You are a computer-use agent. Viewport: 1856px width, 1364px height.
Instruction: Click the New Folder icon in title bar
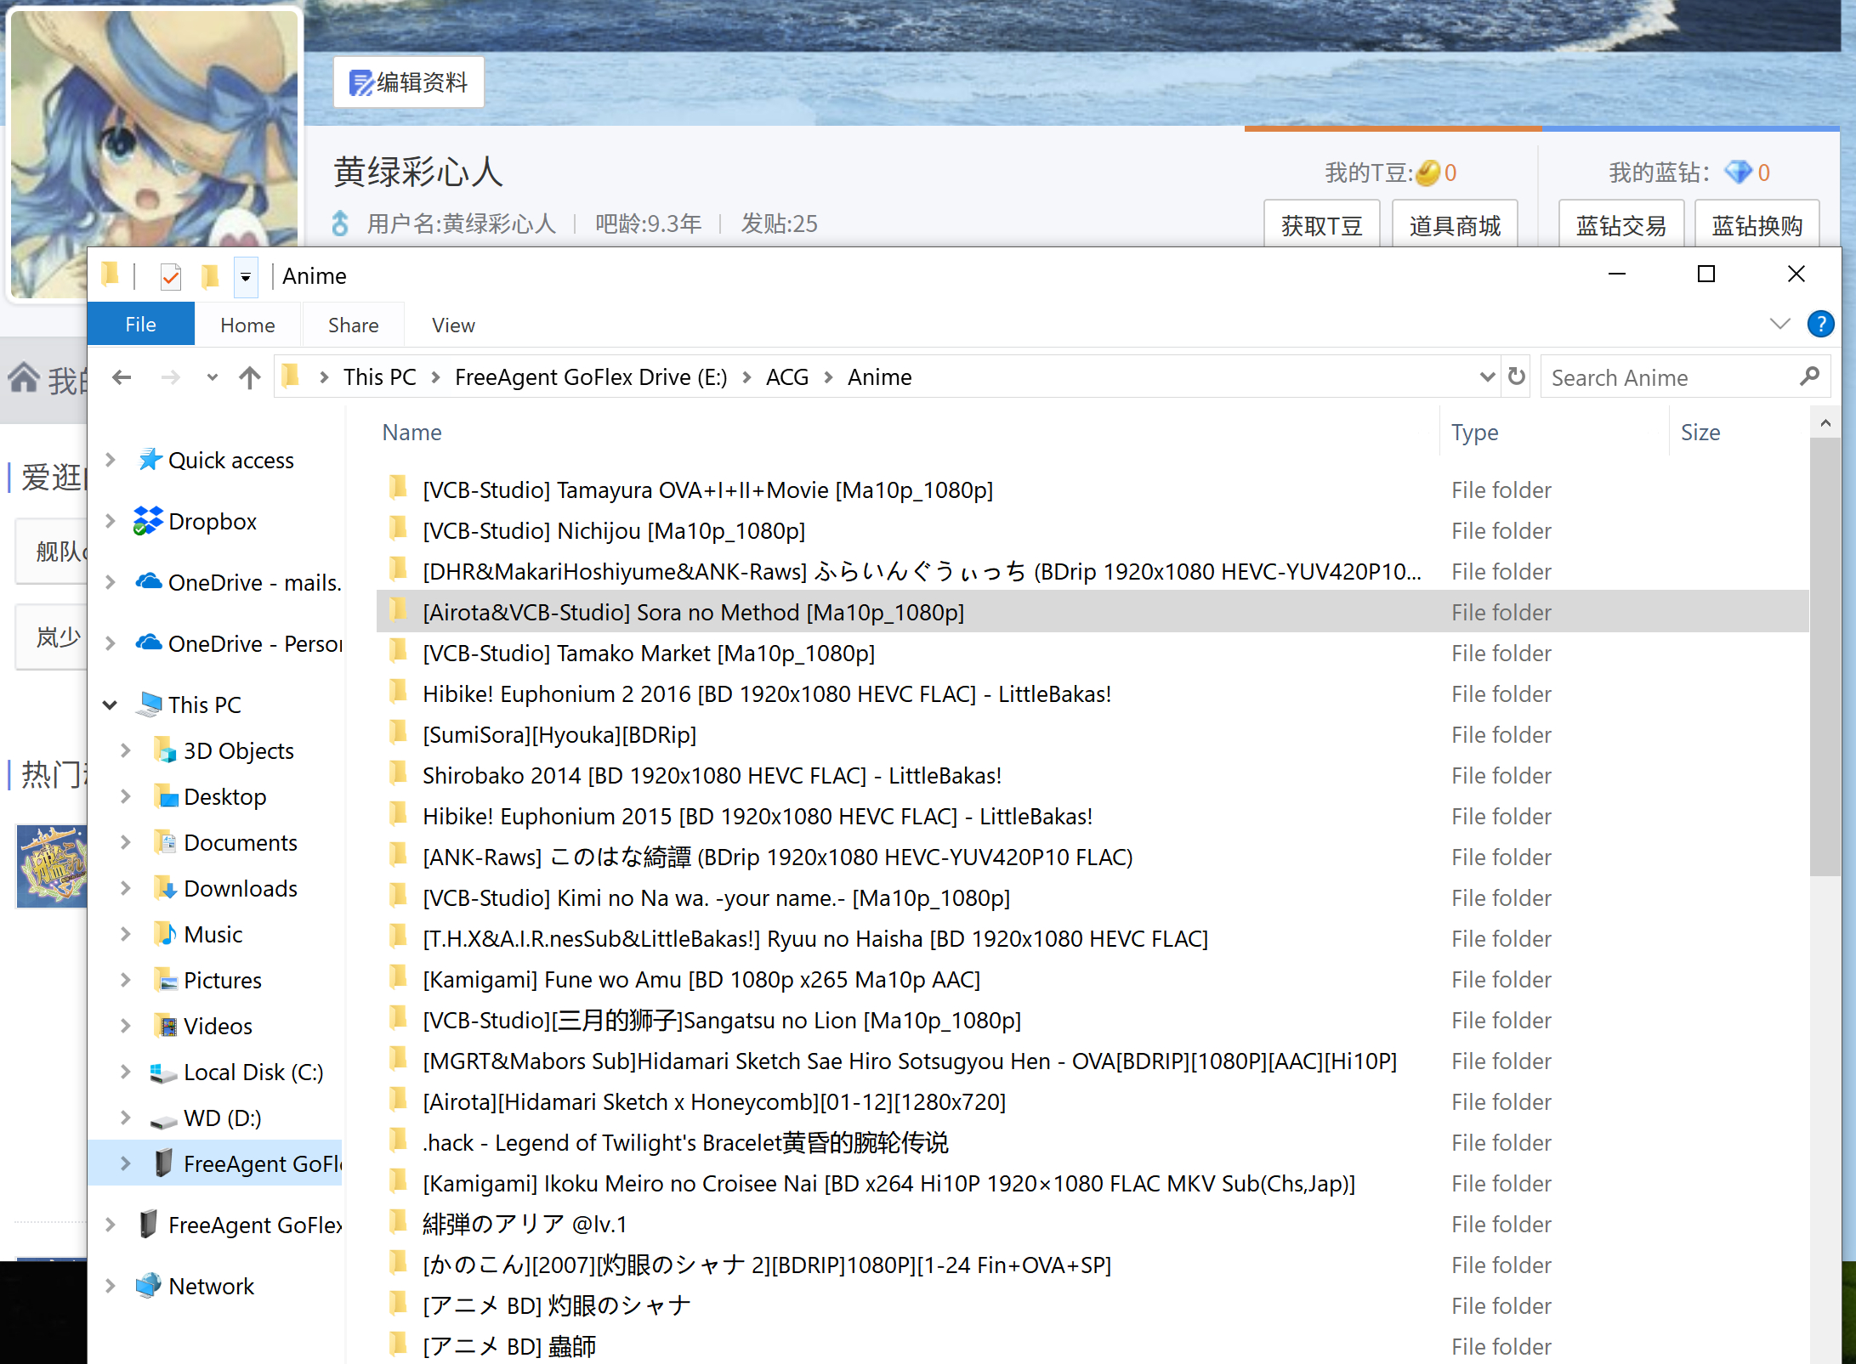point(209,276)
